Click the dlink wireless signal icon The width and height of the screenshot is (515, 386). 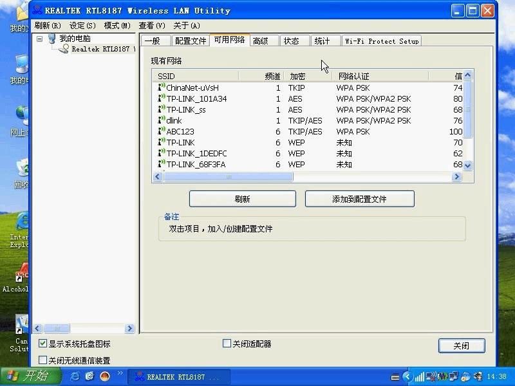coord(160,120)
